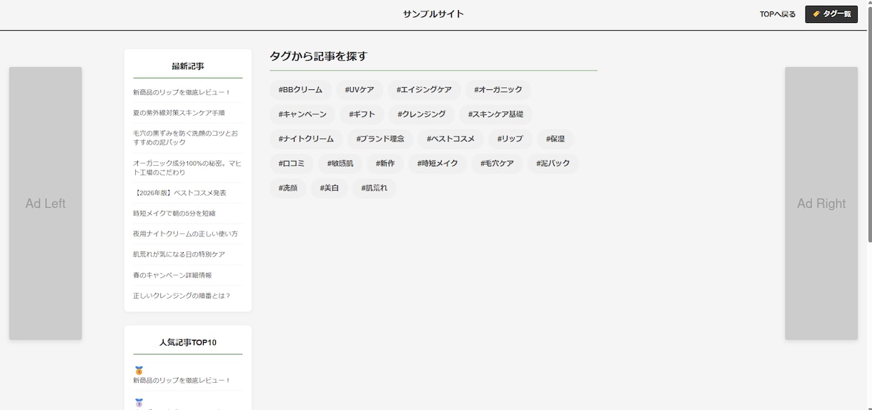The image size is (872, 410).
Task: Choose the #新作 tag
Action: (x=385, y=164)
